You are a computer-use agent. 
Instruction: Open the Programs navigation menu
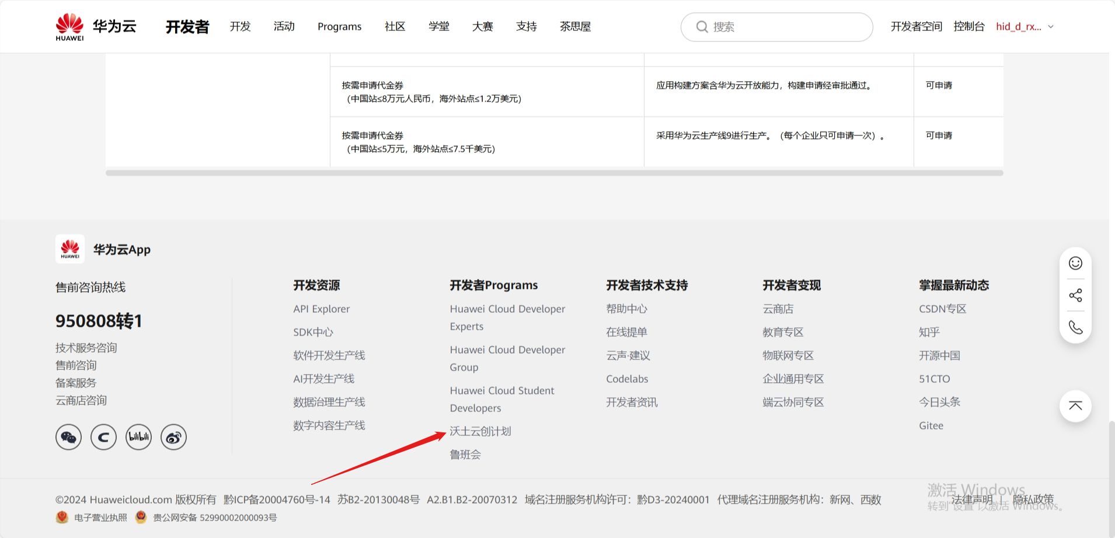click(339, 27)
